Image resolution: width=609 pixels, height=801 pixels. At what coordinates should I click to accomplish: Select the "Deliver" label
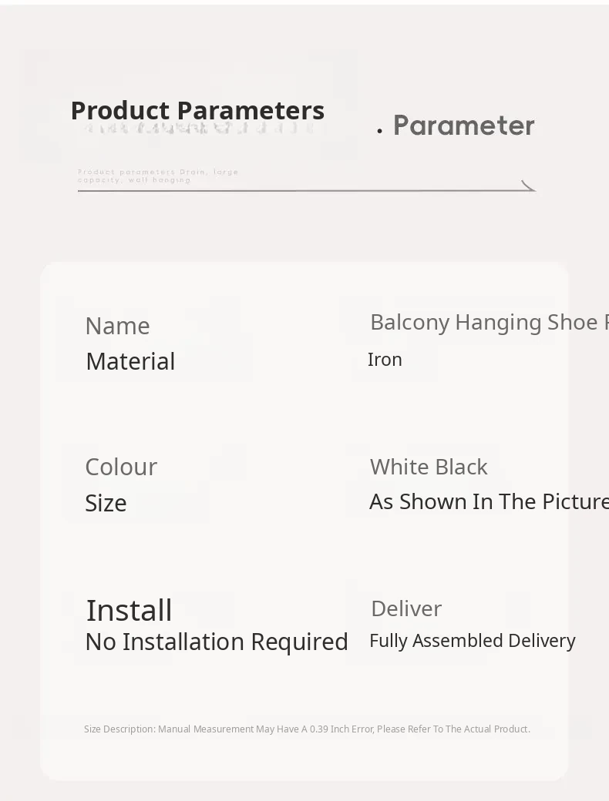[406, 608]
